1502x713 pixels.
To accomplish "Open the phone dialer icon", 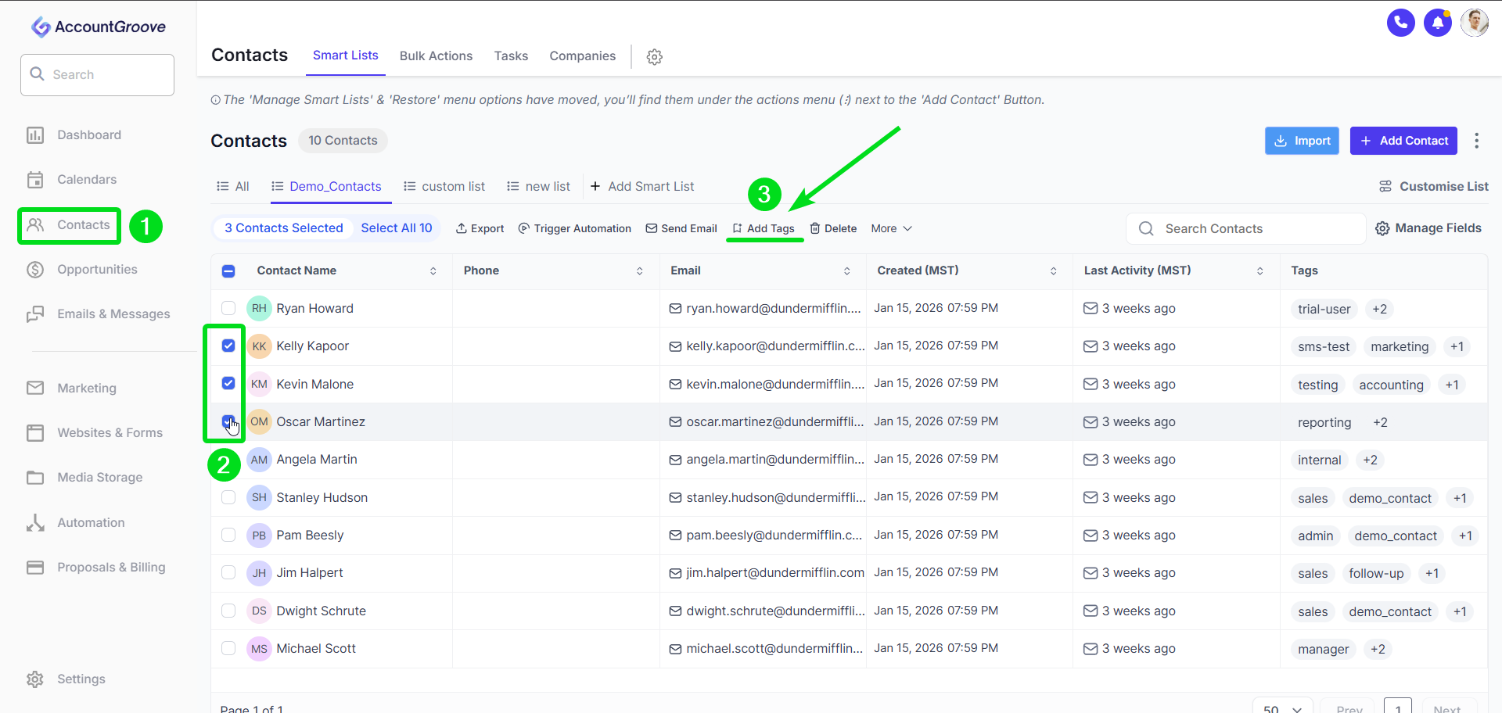I will pos(1400,23).
